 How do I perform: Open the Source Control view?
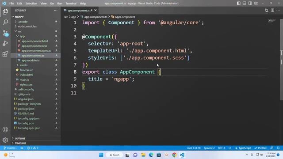[x=5, y=33]
